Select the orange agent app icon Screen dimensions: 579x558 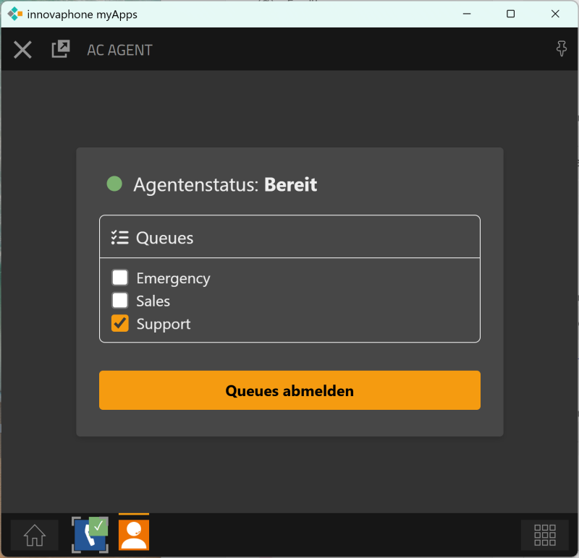[x=134, y=535]
